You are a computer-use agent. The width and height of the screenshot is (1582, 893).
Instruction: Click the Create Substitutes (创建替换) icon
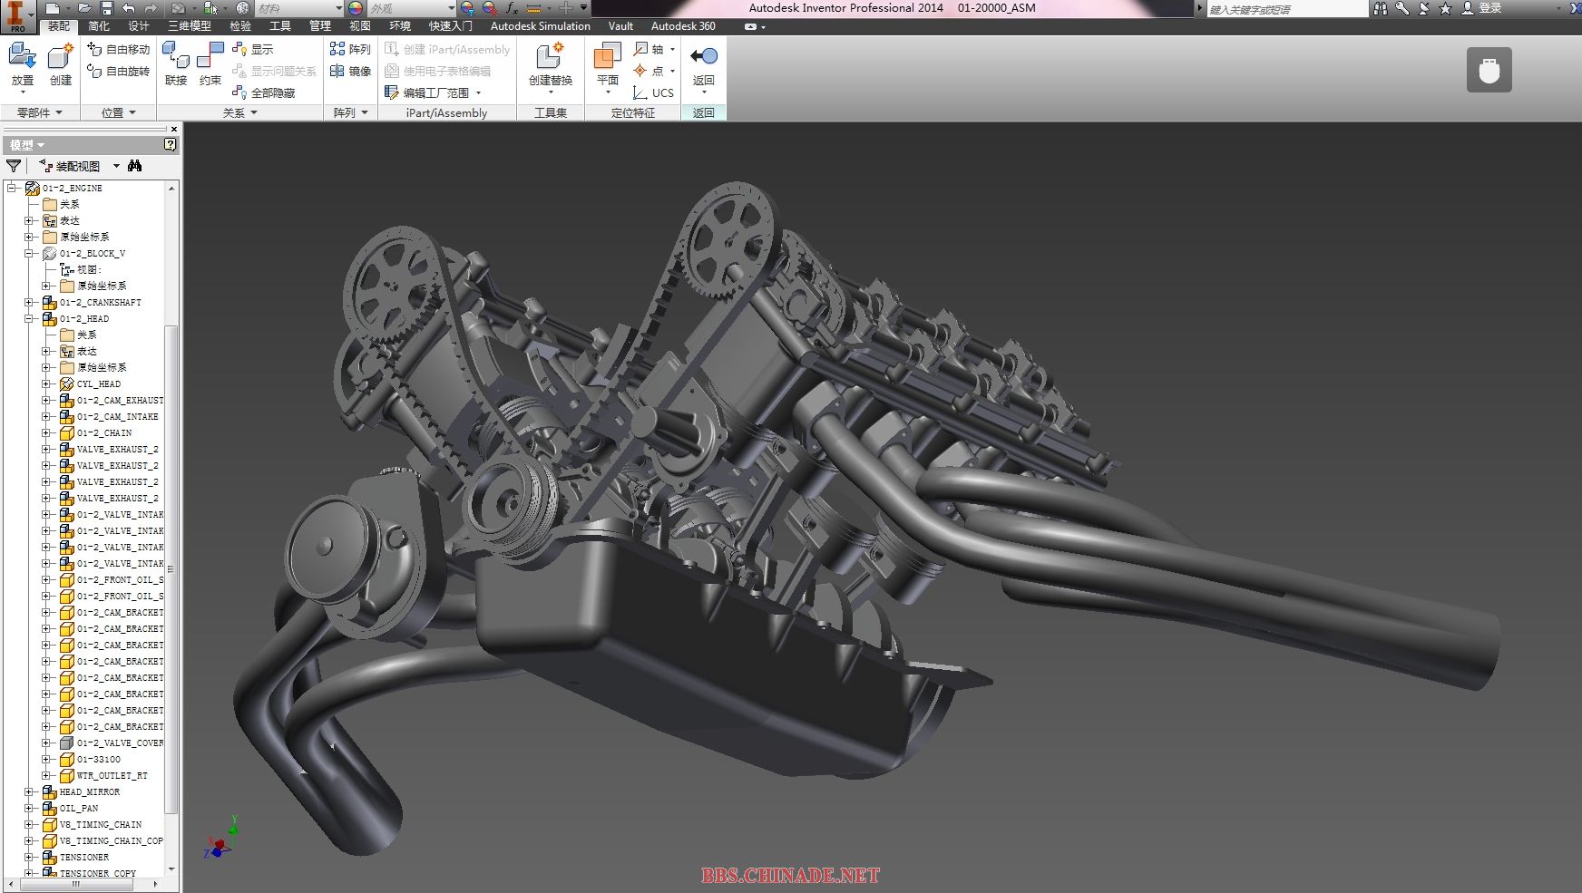(x=550, y=58)
